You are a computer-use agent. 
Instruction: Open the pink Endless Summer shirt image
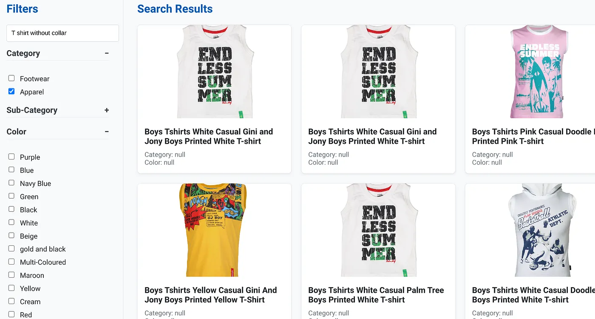538,71
